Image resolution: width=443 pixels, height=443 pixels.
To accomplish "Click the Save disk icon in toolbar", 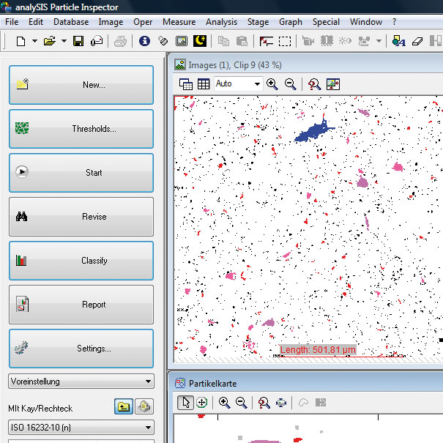I will 78,41.
